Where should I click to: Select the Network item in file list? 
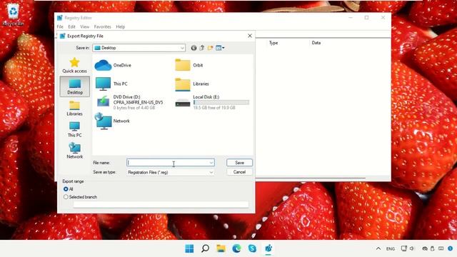click(x=112, y=121)
